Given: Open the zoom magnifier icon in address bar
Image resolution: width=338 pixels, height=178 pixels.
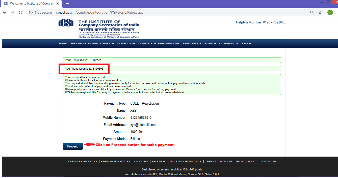Looking at the screenshot, I should click(312, 12).
